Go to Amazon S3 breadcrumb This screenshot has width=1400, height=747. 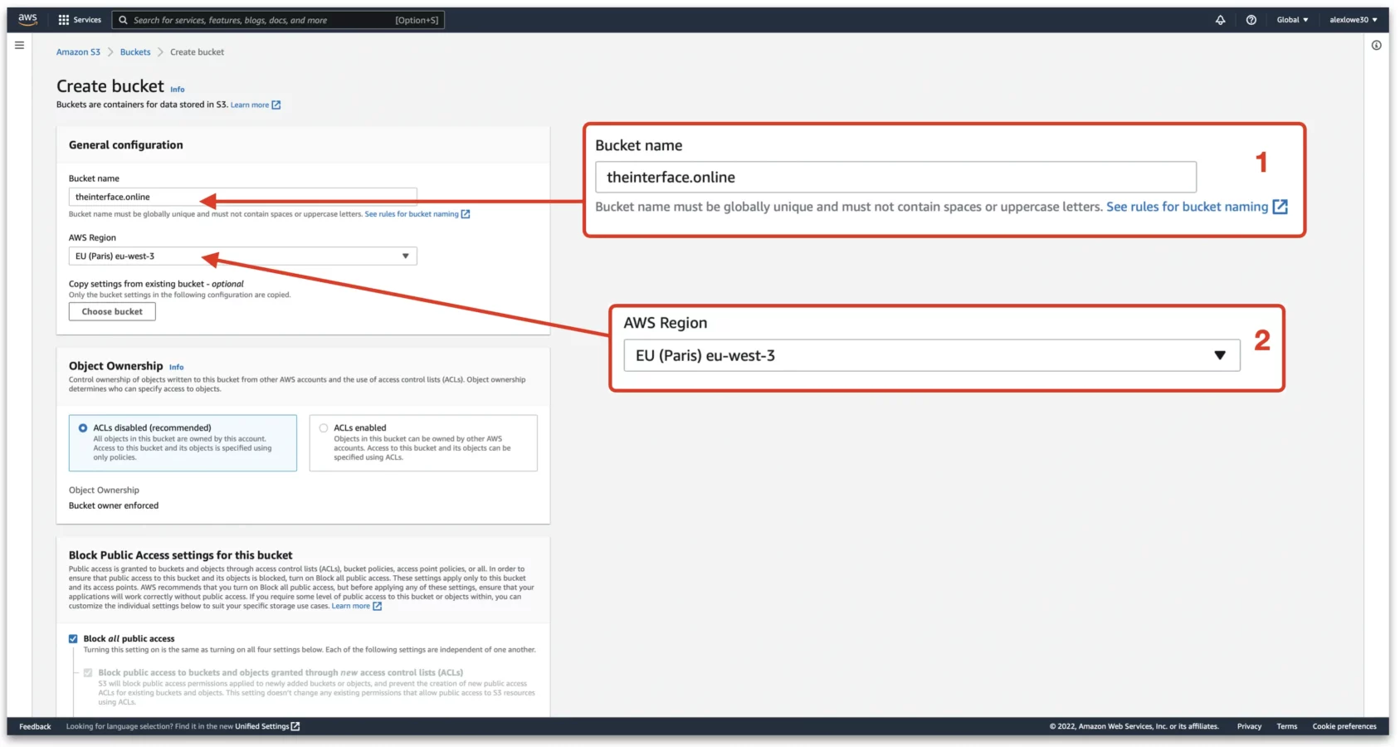[x=78, y=52]
